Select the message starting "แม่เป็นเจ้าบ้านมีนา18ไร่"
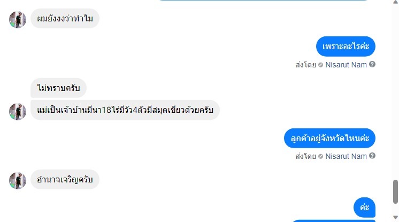Viewport: 399px width, 222px height. tap(125, 110)
